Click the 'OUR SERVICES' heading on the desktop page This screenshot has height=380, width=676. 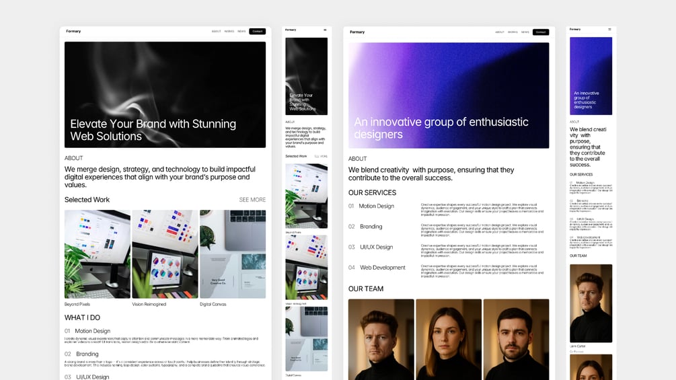pyautogui.click(x=372, y=192)
